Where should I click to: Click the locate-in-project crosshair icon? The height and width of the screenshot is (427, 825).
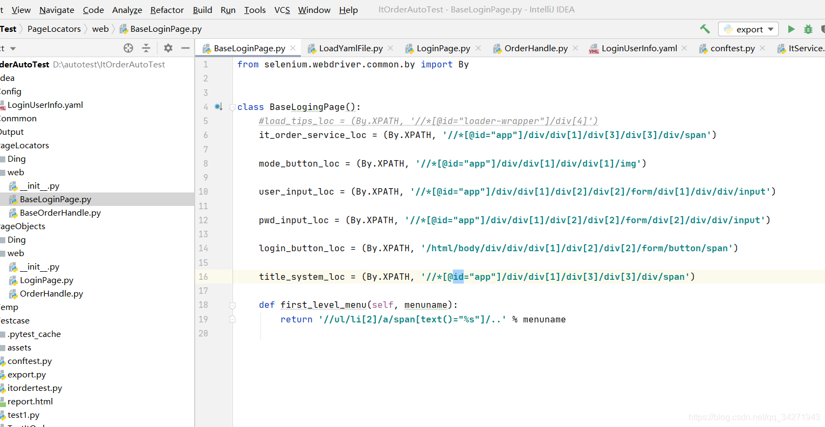point(128,48)
